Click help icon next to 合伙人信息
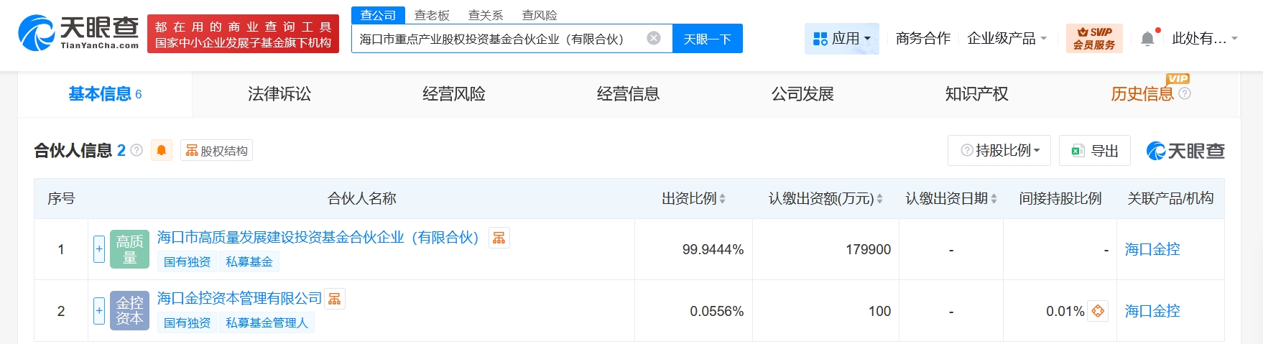 pos(137,151)
